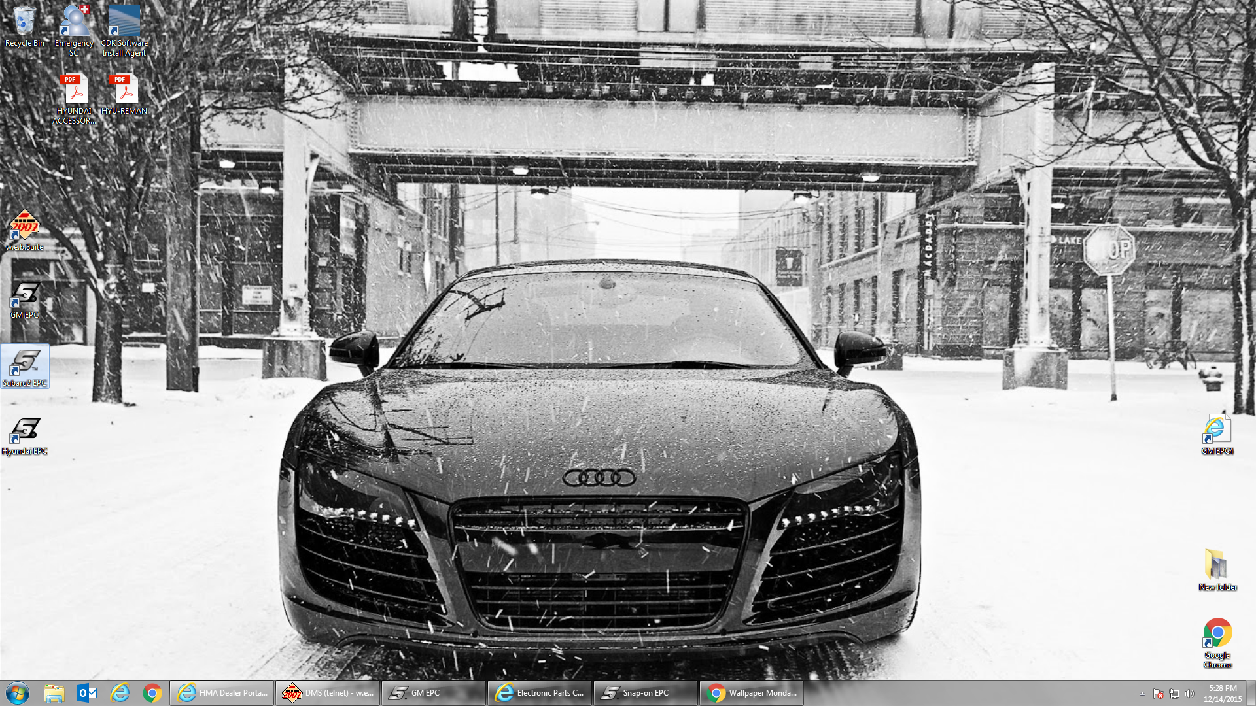
Task: Switch to GM EPC taskbar window
Action: [434, 693]
